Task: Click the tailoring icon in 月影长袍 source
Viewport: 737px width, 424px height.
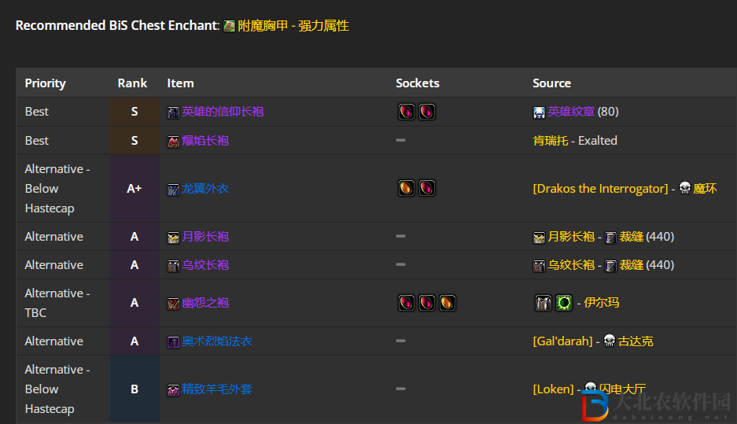Action: click(610, 238)
